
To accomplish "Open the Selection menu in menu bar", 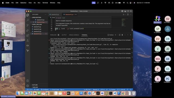I will point(23,3).
